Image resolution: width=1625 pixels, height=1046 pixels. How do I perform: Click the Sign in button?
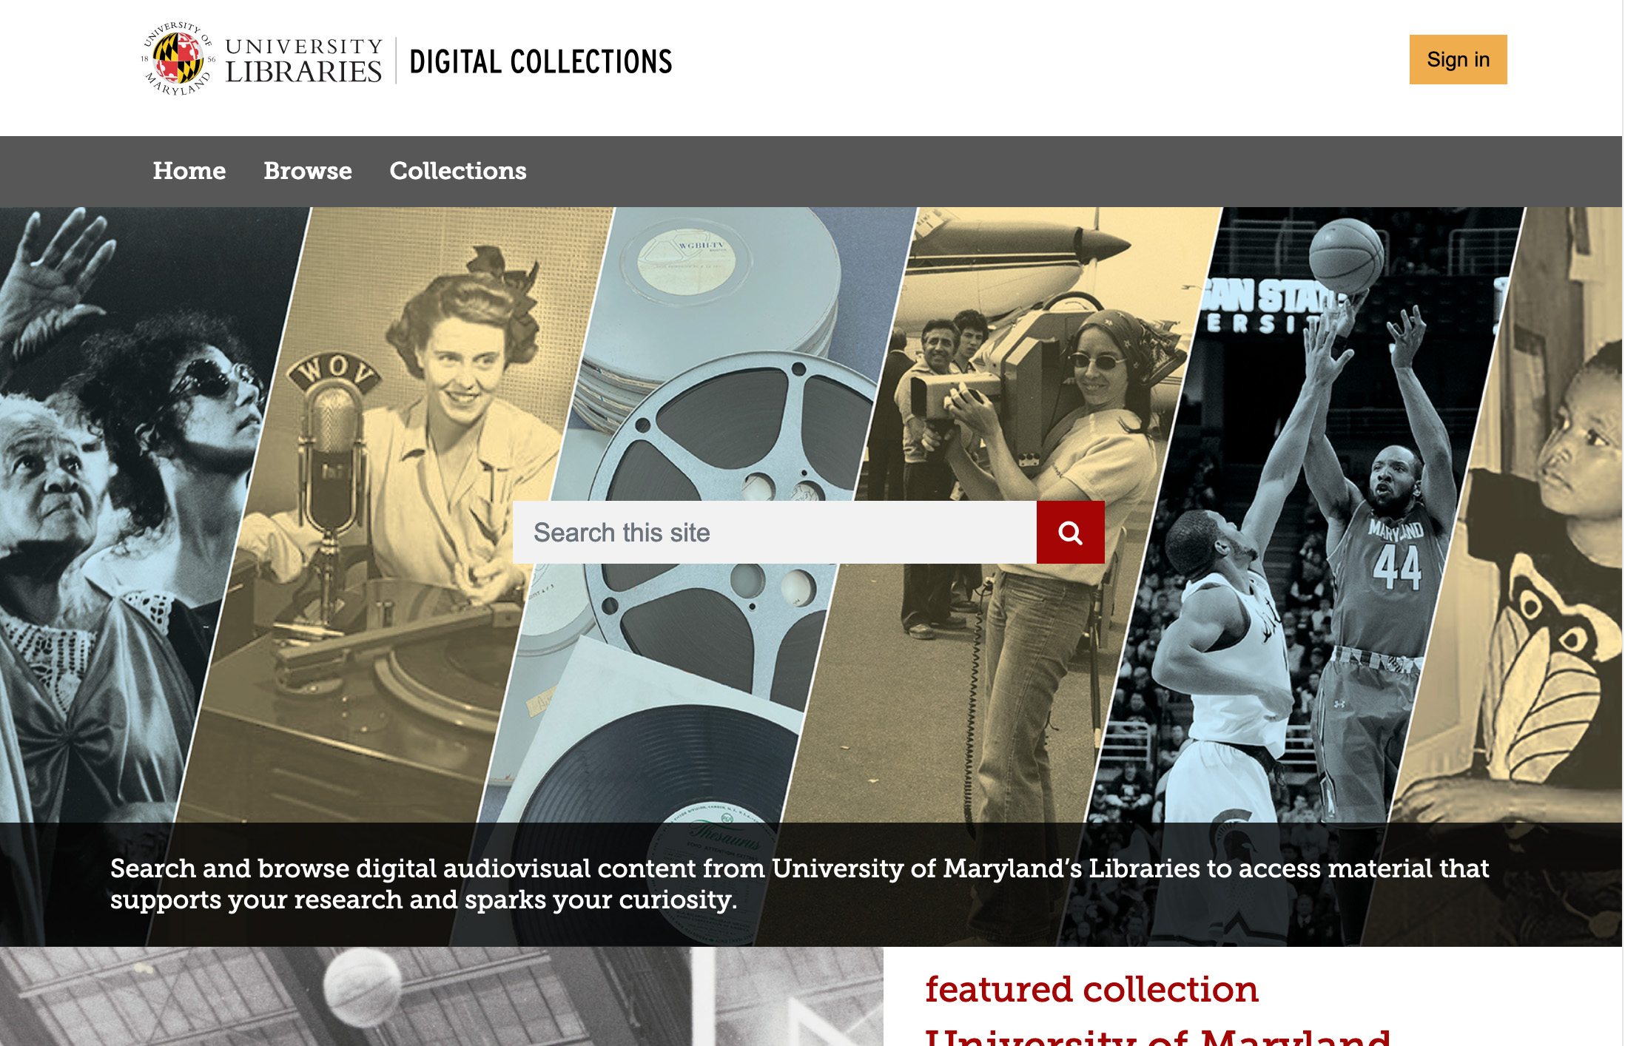1458,60
